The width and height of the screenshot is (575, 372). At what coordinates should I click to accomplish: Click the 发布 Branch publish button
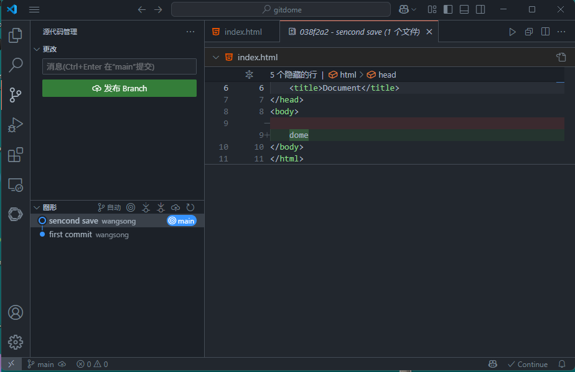click(x=119, y=88)
